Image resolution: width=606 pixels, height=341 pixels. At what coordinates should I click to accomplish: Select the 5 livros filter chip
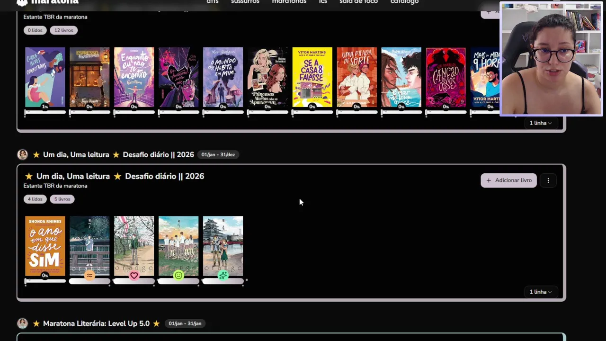coord(62,199)
